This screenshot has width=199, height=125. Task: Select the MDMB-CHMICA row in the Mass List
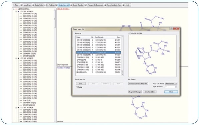[x=98, y=72]
